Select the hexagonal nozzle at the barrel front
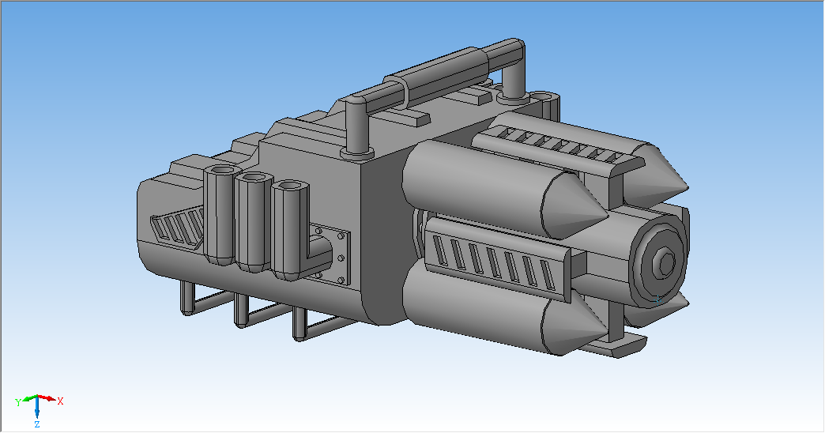Viewport: 825px width, 433px height. click(x=667, y=262)
